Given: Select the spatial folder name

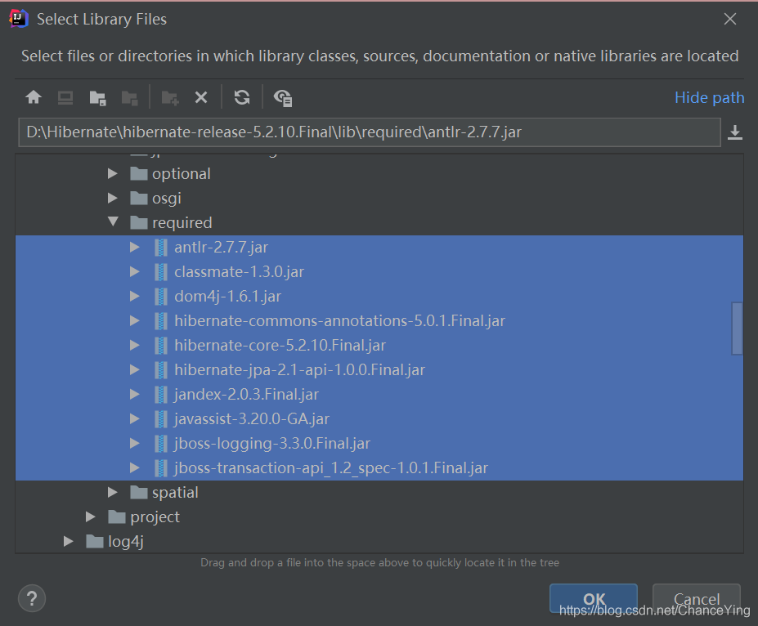Looking at the screenshot, I should coord(175,493).
